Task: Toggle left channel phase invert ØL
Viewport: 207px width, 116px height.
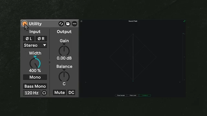Action: click(x=29, y=39)
